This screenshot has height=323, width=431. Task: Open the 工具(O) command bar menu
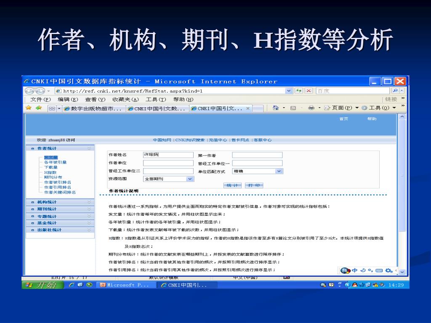tap(379, 108)
